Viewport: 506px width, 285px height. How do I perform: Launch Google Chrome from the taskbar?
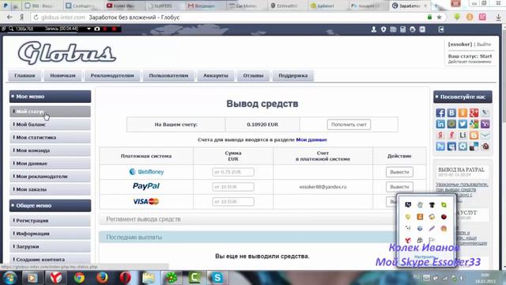point(79,278)
